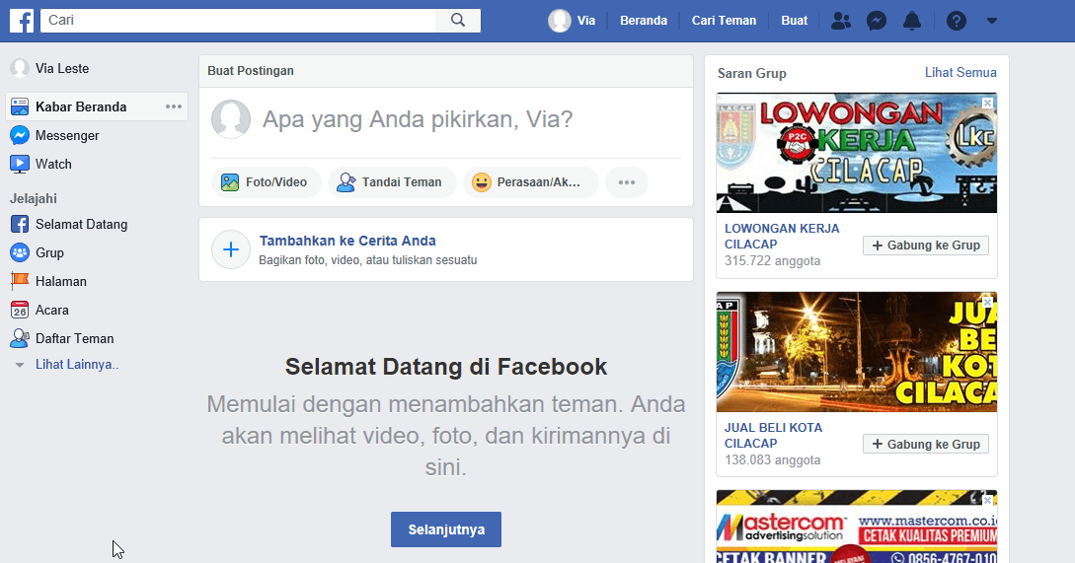
Task: Click the search magnifier button
Action: point(458,20)
